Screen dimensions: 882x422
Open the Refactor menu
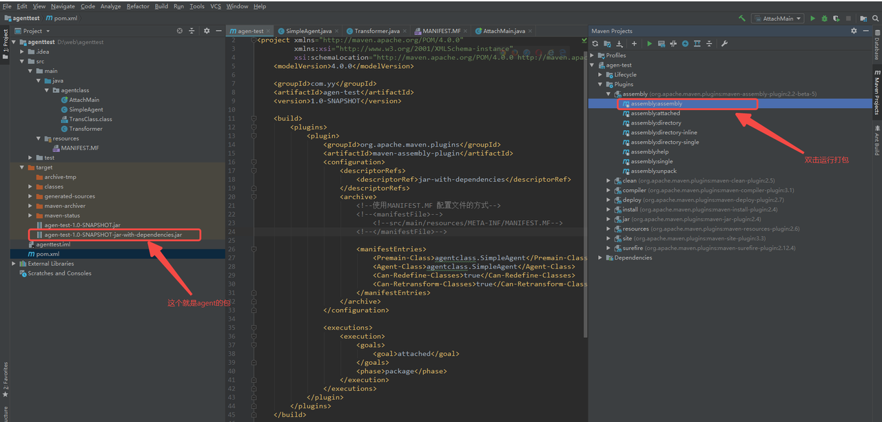(x=138, y=6)
